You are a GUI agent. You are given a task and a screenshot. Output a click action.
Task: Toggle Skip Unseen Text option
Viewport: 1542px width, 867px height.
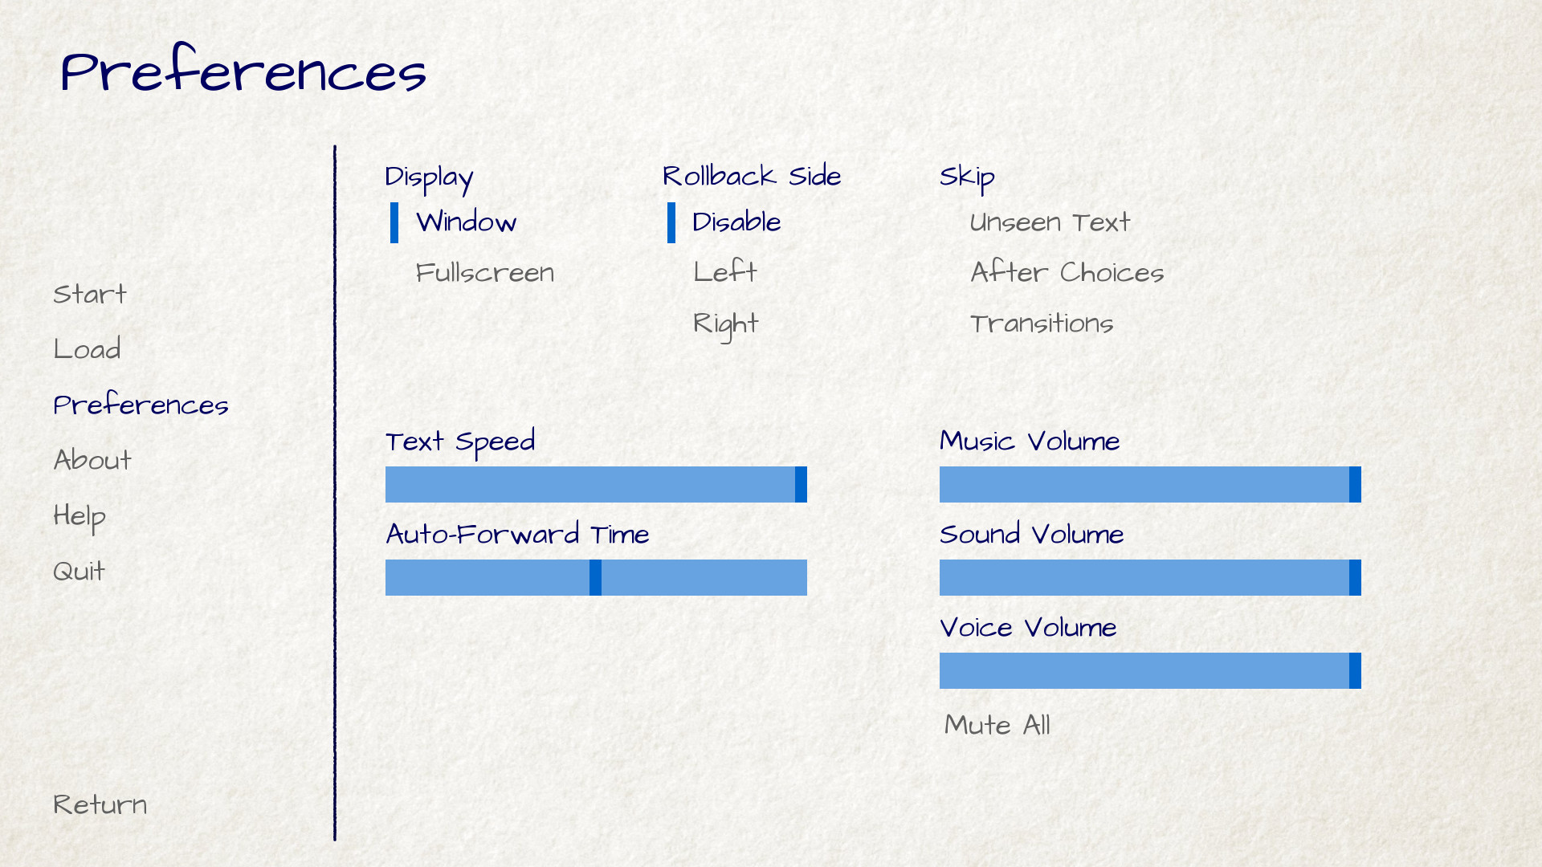[x=1046, y=222]
